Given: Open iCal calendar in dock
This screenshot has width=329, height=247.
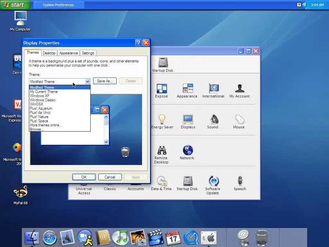Looking at the screenshot, I should (173, 238).
